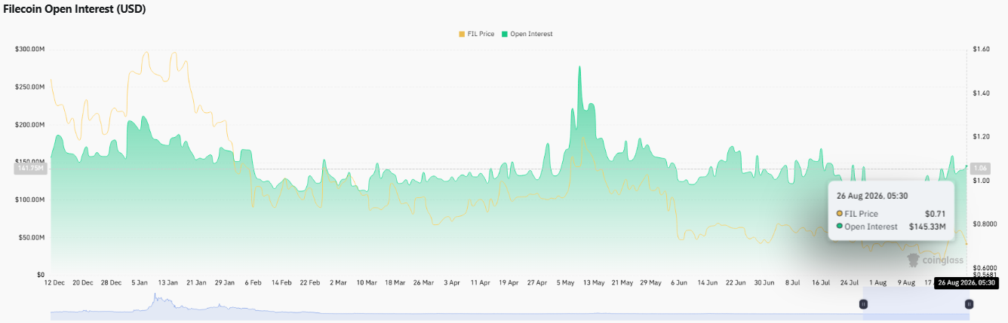Click the 29 May date label
1008x323 pixels.
(x=650, y=283)
